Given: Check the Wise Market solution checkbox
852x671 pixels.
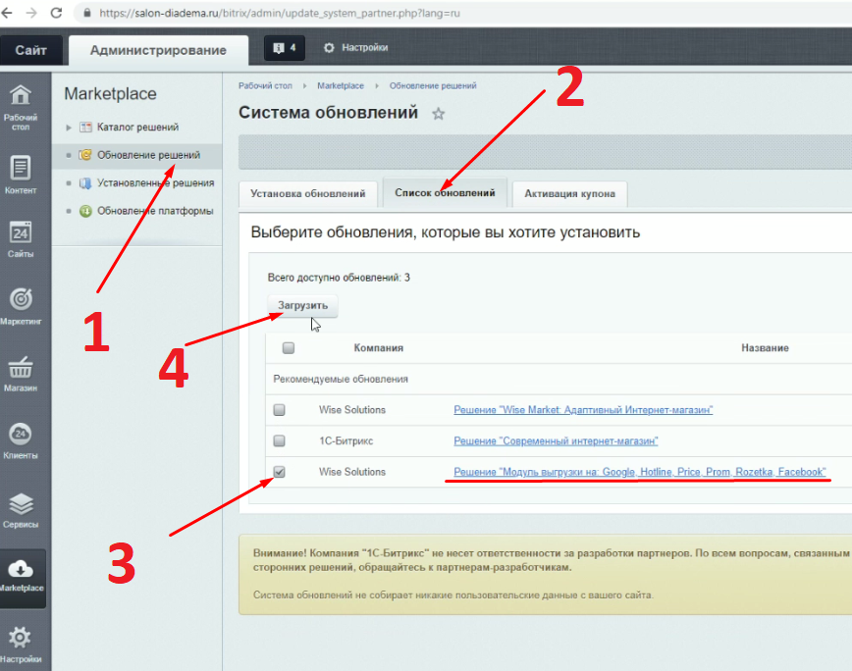Looking at the screenshot, I should [x=280, y=410].
